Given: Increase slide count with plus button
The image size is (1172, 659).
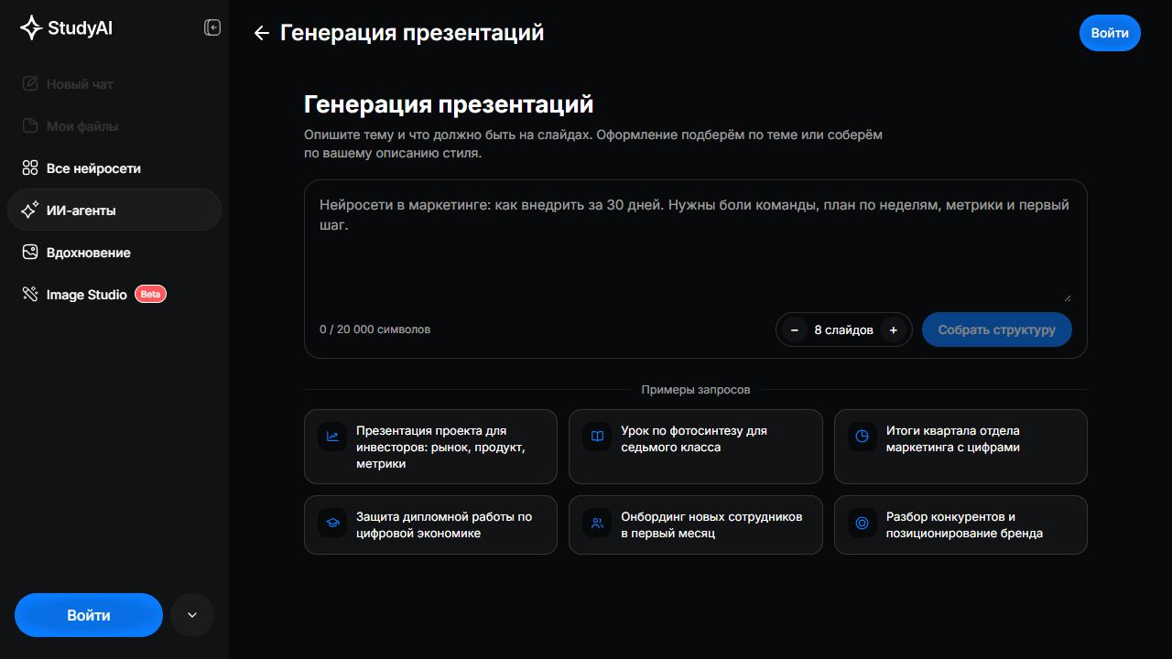Looking at the screenshot, I should (x=894, y=329).
